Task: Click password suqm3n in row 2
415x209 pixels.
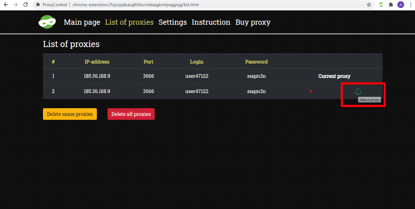Action: 256,91
